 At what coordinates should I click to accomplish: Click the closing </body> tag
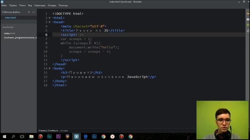59,81
